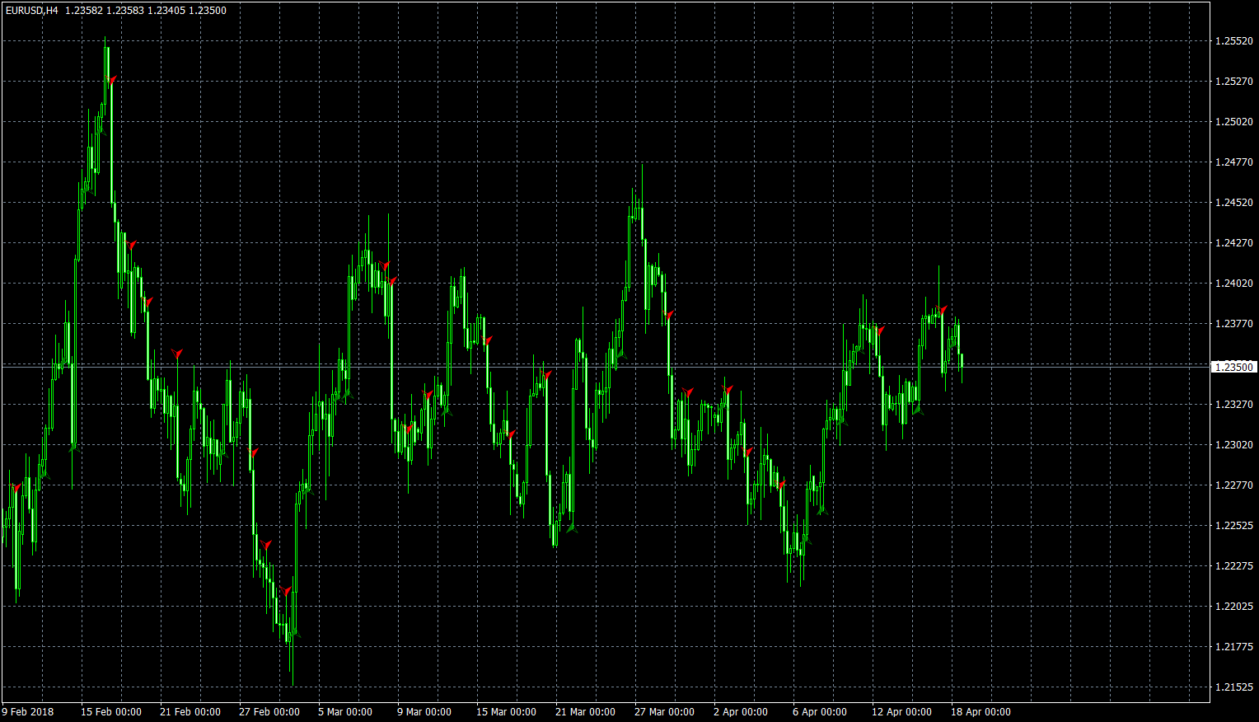
Task: Click the low value 1.23405 in header
Action: 166,11
